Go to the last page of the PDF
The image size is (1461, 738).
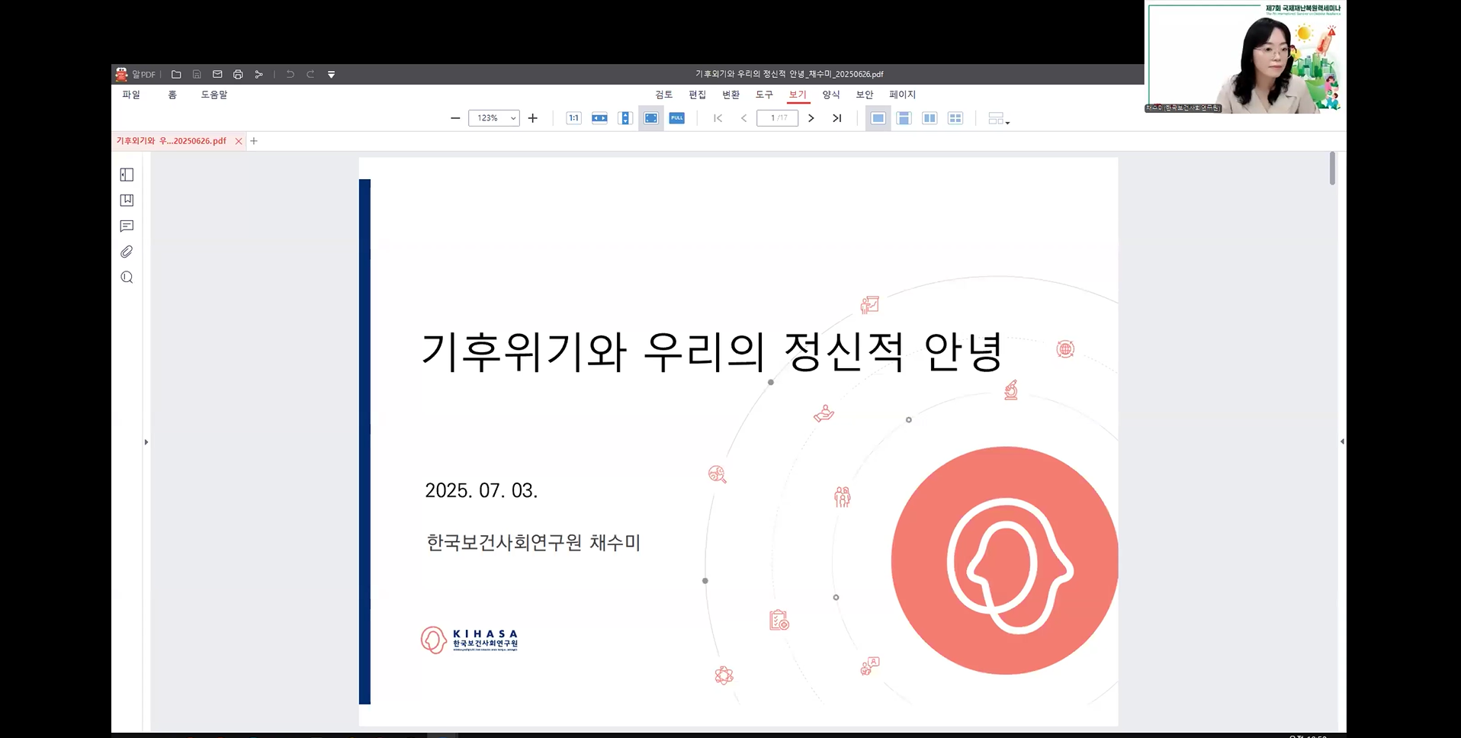point(836,118)
